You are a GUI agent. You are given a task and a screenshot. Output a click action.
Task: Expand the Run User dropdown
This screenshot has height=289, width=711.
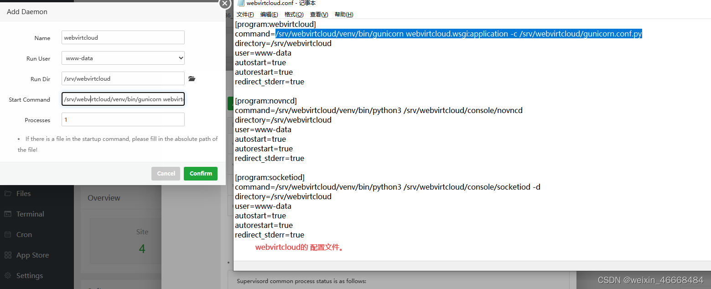pyautogui.click(x=123, y=58)
